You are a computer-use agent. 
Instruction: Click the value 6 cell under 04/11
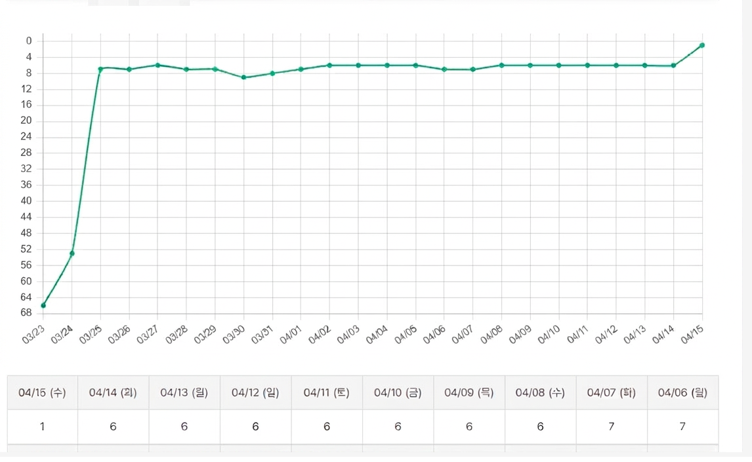pos(327,427)
